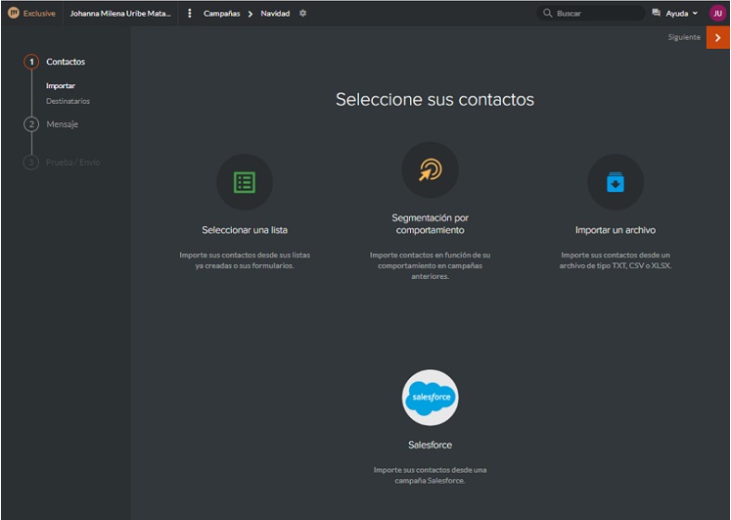
Task: Expand the Ayuda help dropdown
Action: point(676,14)
